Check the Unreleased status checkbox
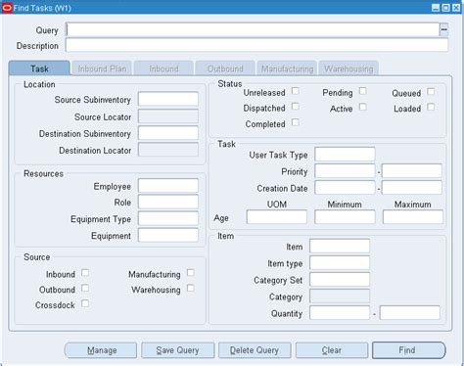 296,91
